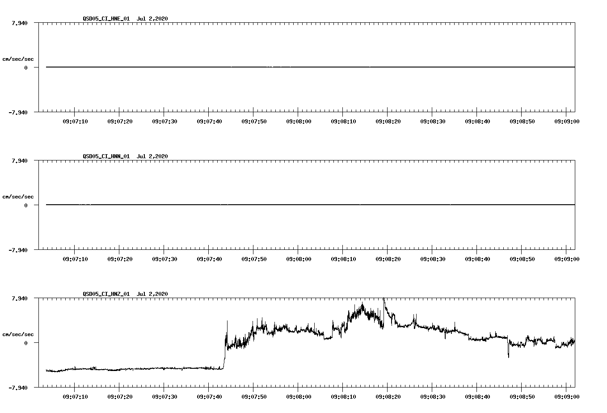The image size is (607, 413).
Task: Click the 7.940 upper limit on HNZ plot
Action: point(20,298)
